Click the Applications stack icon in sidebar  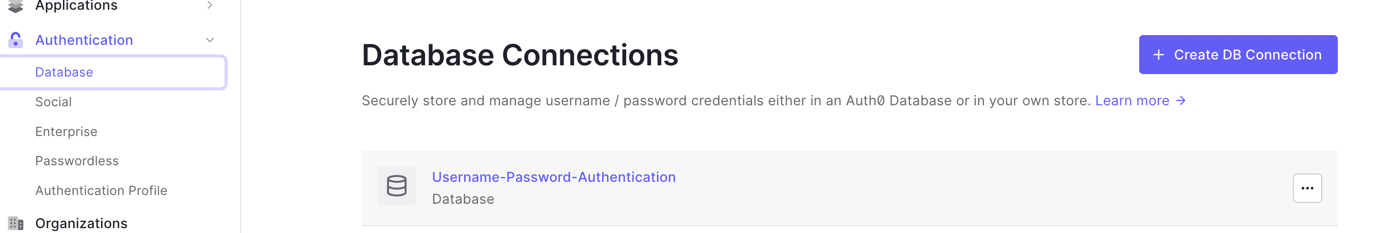(16, 6)
